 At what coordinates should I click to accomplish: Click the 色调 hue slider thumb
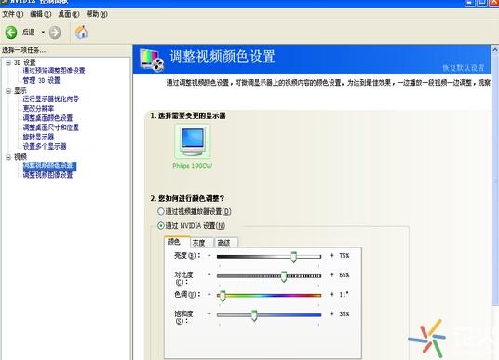pyautogui.click(x=223, y=296)
